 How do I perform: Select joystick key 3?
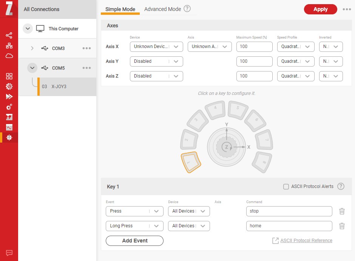pyautogui.click(x=198, y=121)
